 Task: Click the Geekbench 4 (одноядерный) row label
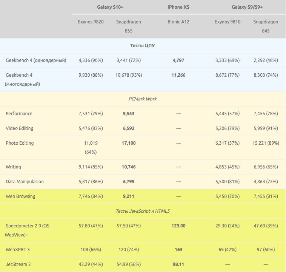pos(36,60)
